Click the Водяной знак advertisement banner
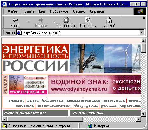This screenshot has height=130, width=148. tap(95, 85)
